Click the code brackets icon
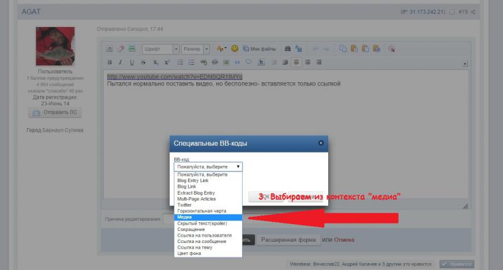503x270 pixels. (237, 62)
